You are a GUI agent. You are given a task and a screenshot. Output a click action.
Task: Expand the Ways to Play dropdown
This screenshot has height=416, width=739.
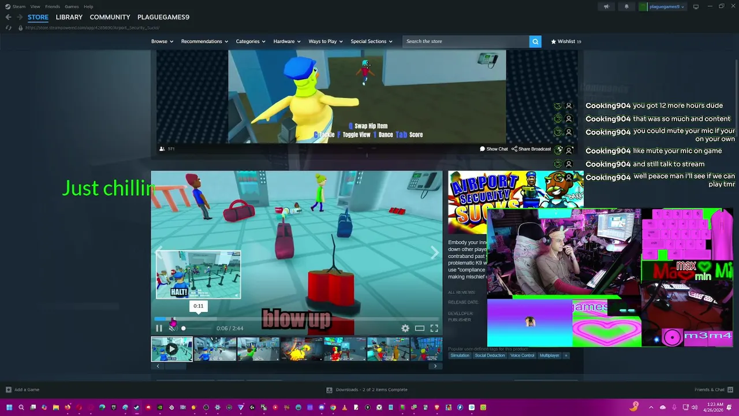(326, 42)
